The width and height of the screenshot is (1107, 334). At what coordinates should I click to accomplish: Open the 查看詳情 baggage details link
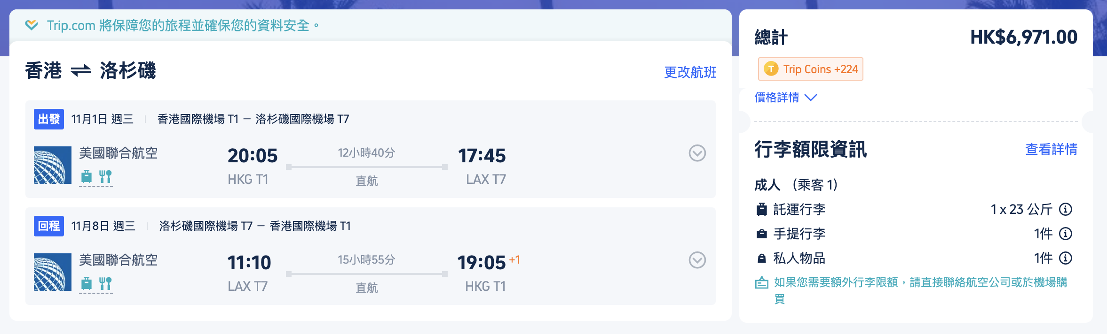pyautogui.click(x=1051, y=149)
